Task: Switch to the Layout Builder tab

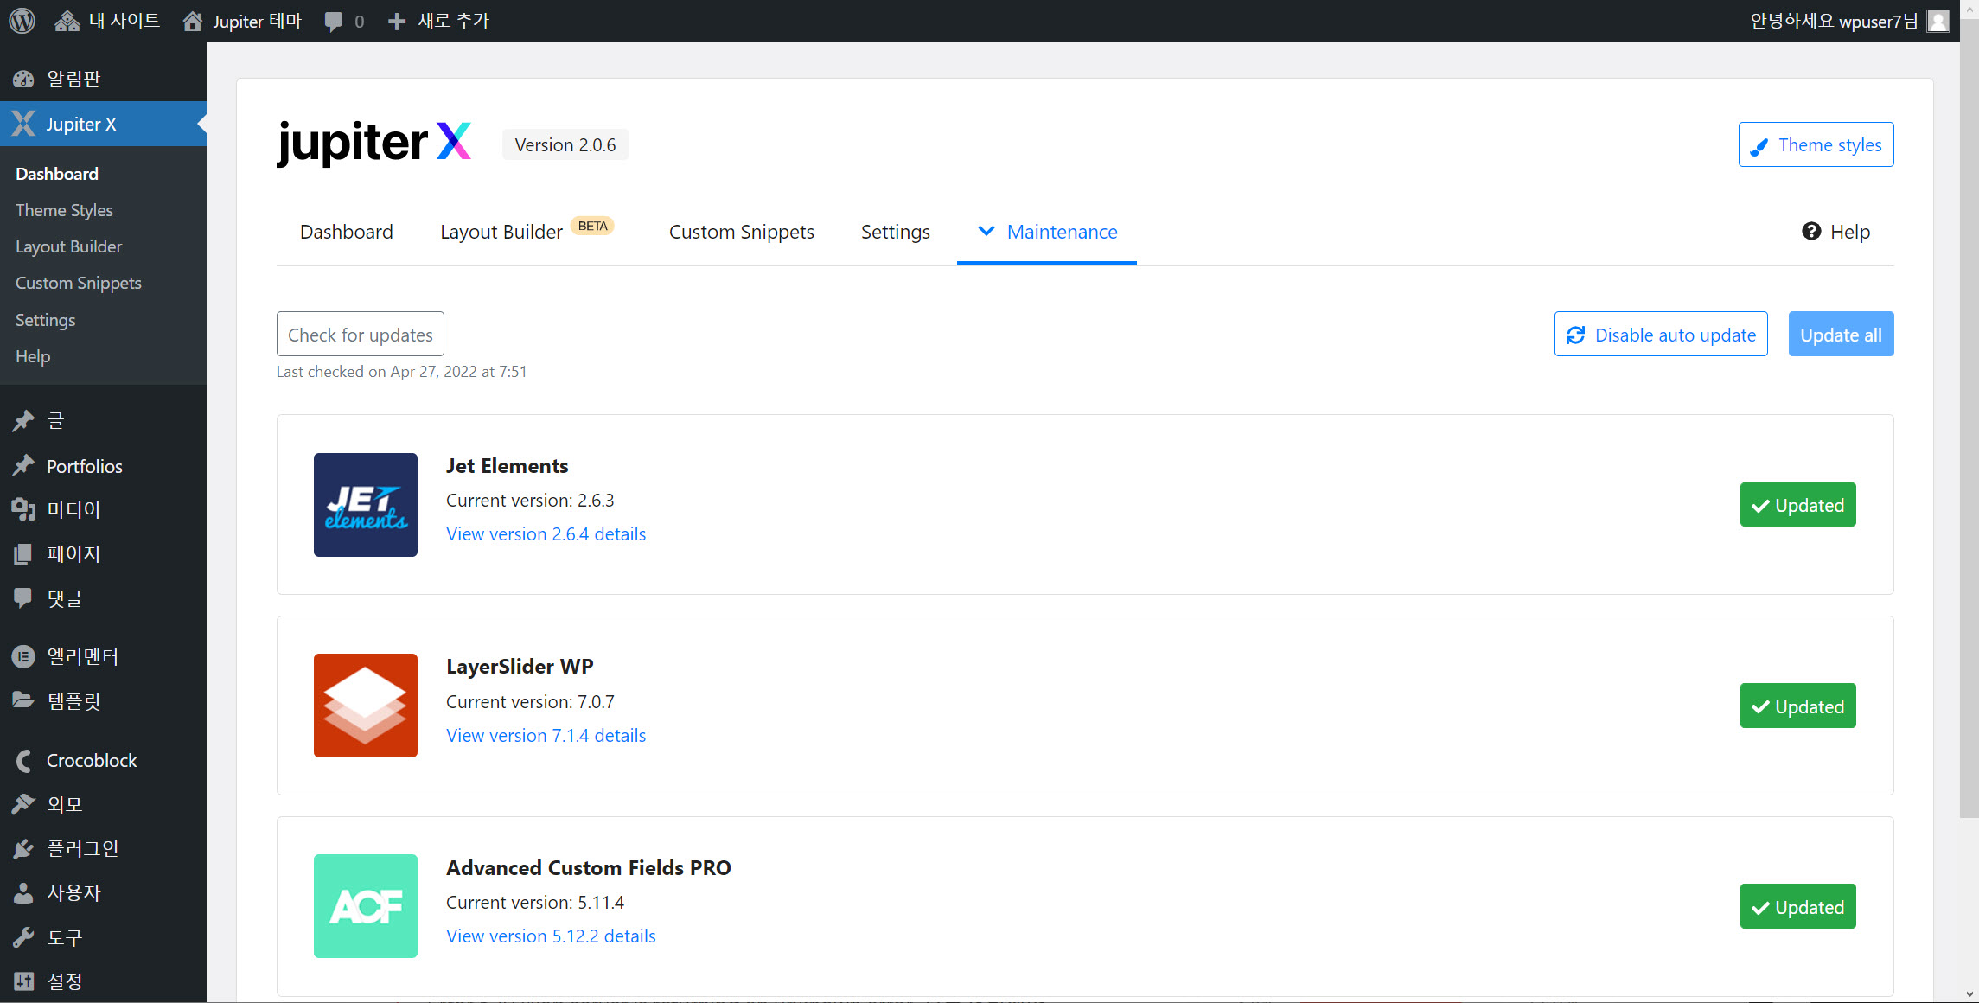Action: tap(501, 232)
